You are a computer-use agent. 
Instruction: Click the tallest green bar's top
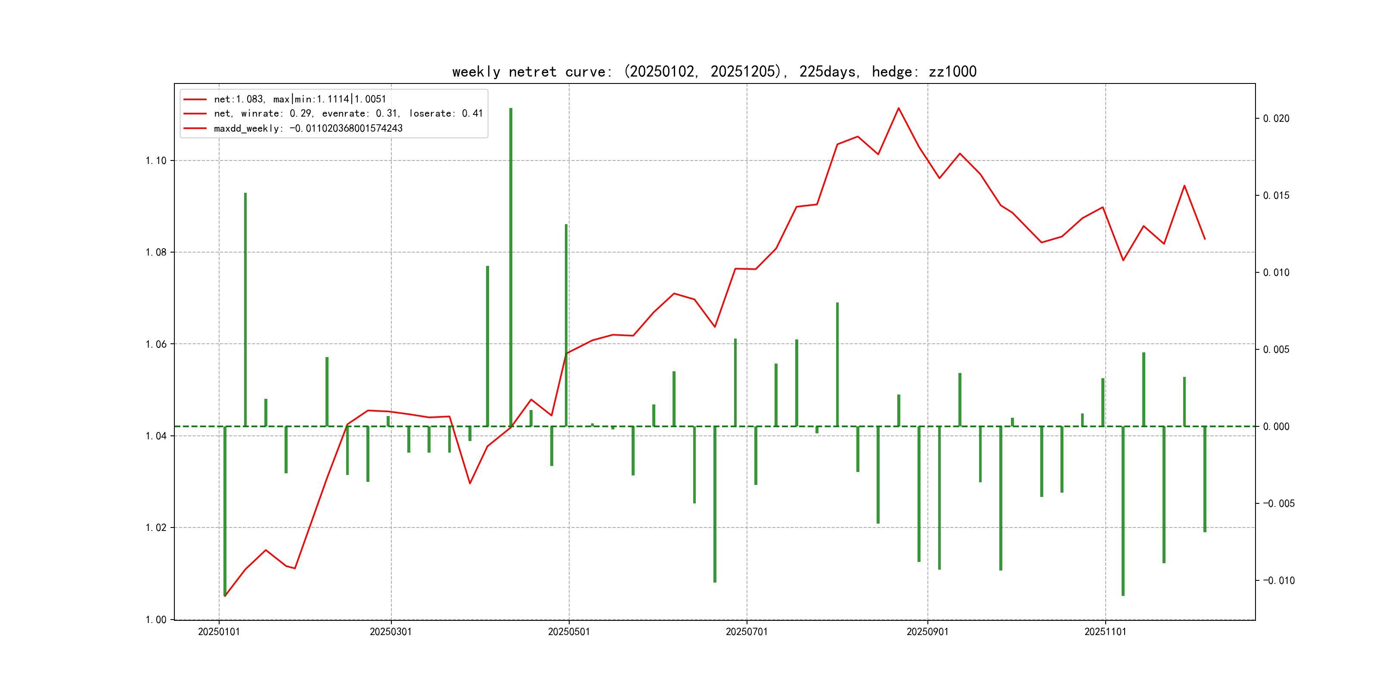[511, 109]
